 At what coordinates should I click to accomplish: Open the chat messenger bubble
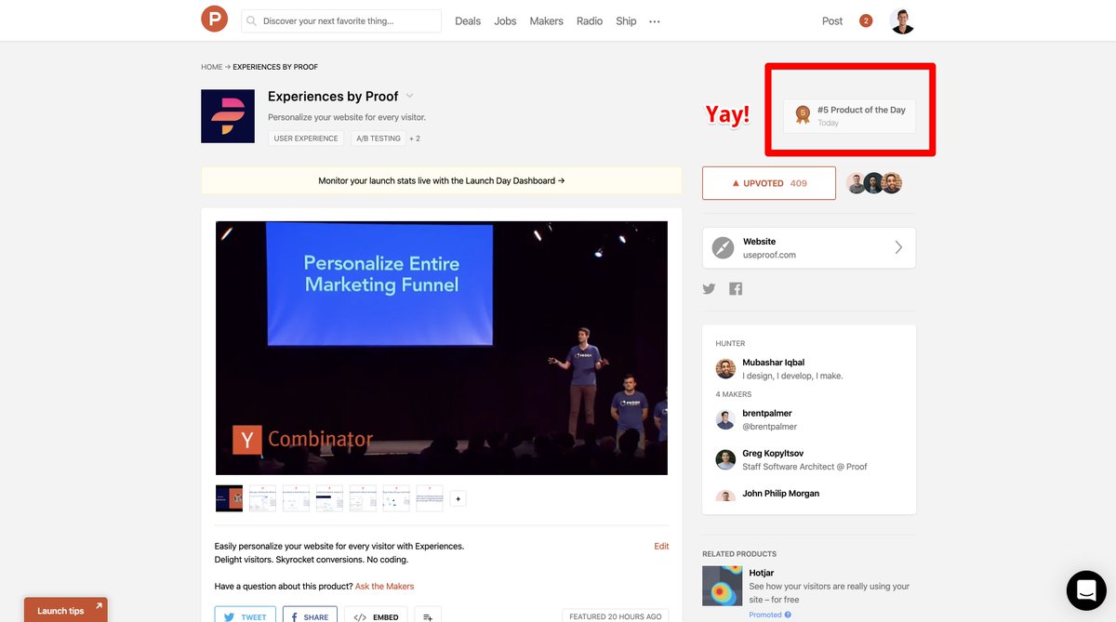click(1085, 590)
